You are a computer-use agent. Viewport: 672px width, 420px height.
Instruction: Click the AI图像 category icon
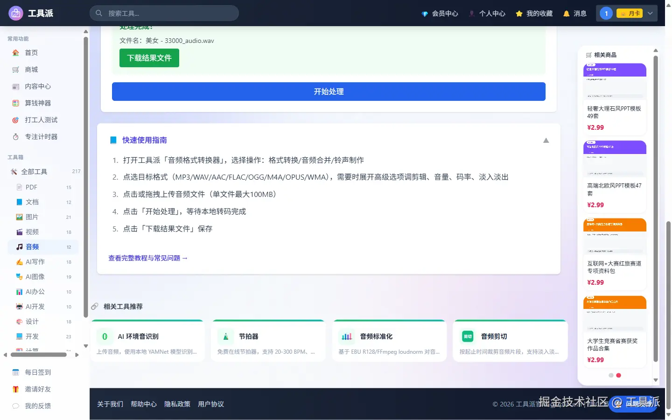tap(19, 277)
